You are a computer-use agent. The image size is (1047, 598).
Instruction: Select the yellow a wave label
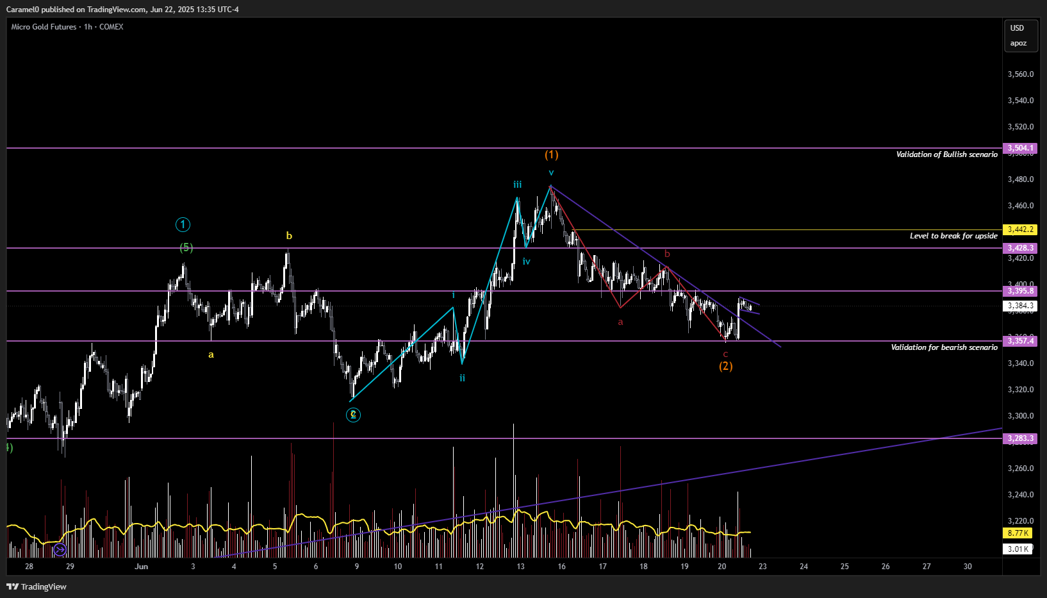[x=211, y=354]
